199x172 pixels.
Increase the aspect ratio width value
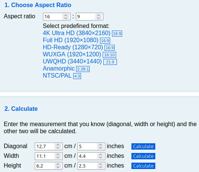[x=66, y=15]
